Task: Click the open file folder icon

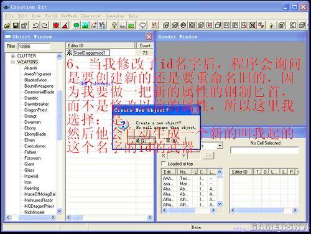Action: pos(7,26)
